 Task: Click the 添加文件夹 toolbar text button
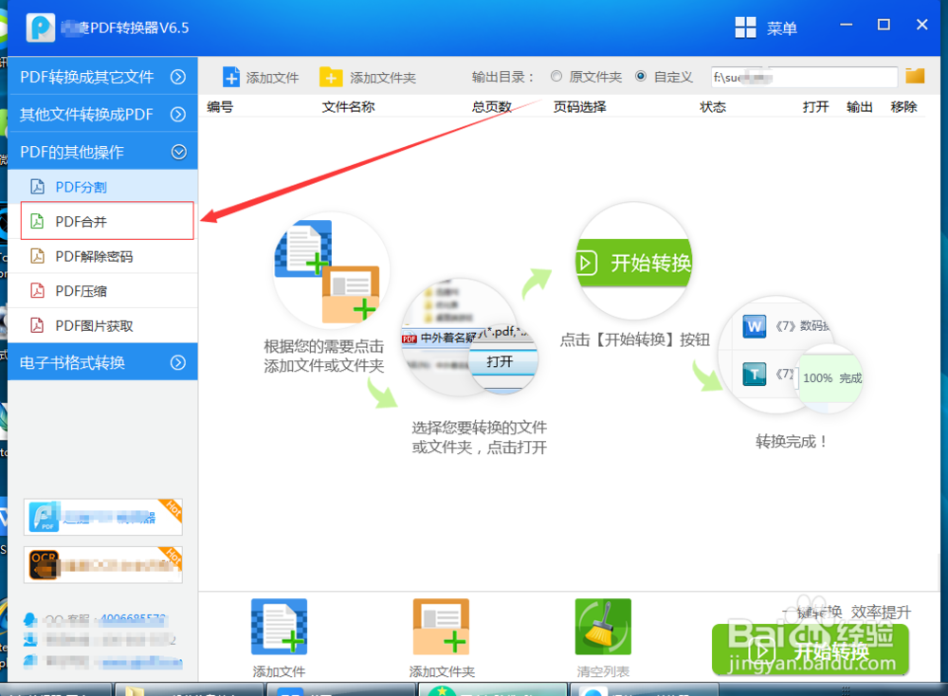[x=383, y=78]
